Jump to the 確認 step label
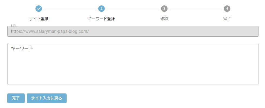The height and width of the screenshot is (108, 265). pos(164,19)
